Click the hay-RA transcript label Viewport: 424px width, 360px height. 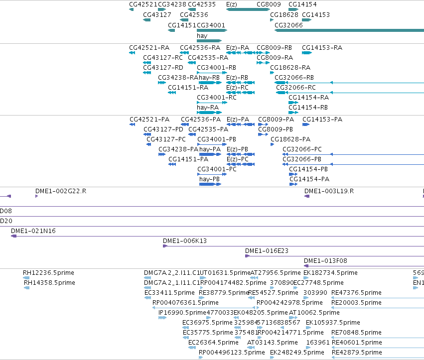(x=208, y=107)
